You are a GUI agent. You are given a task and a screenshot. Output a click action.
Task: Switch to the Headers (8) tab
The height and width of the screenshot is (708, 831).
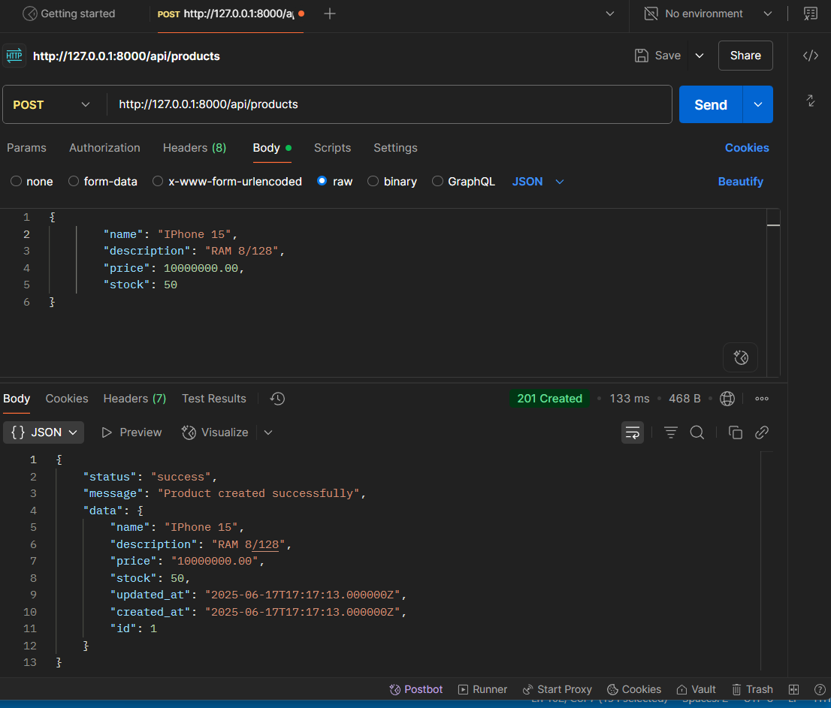point(194,148)
